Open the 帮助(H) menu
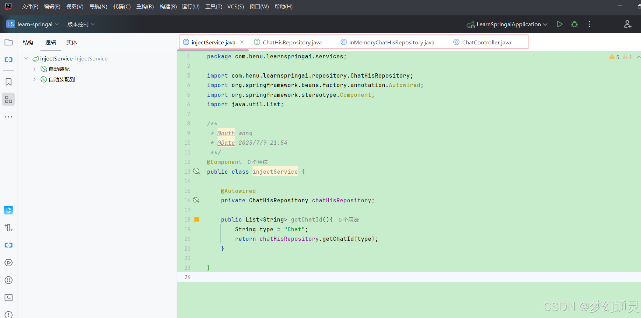The height and width of the screenshot is (318, 641). (283, 7)
